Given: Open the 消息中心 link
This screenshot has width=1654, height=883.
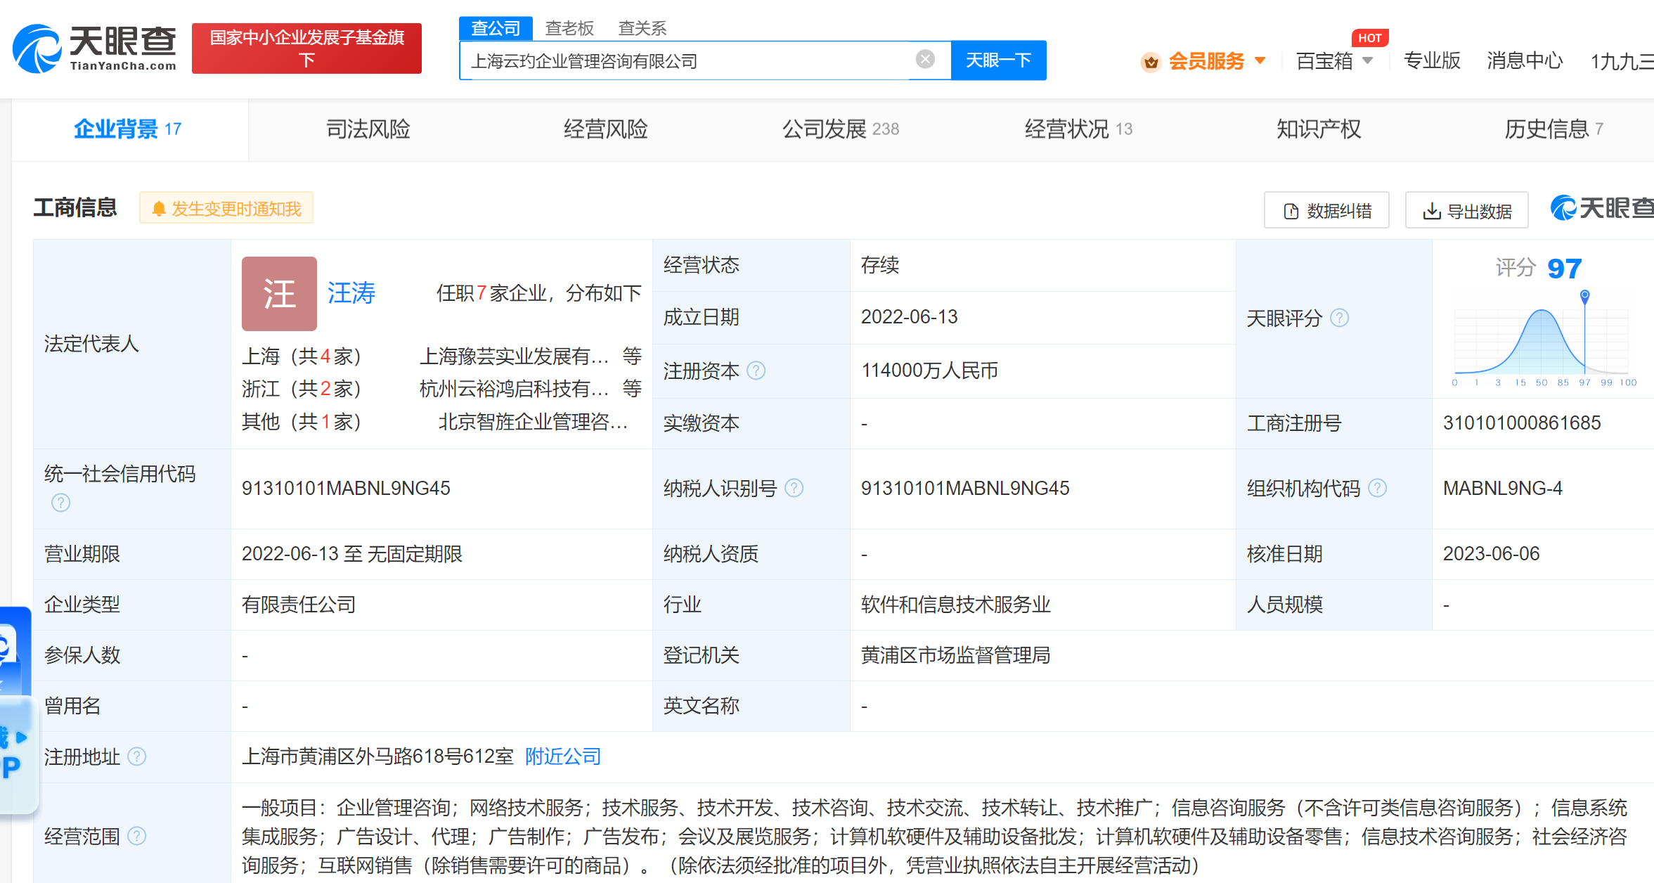Looking at the screenshot, I should click(x=1525, y=61).
